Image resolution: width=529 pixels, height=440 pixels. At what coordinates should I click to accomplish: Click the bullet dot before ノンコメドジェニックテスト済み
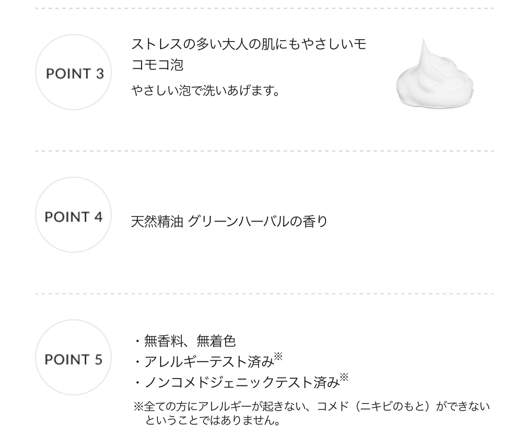pos(137,383)
